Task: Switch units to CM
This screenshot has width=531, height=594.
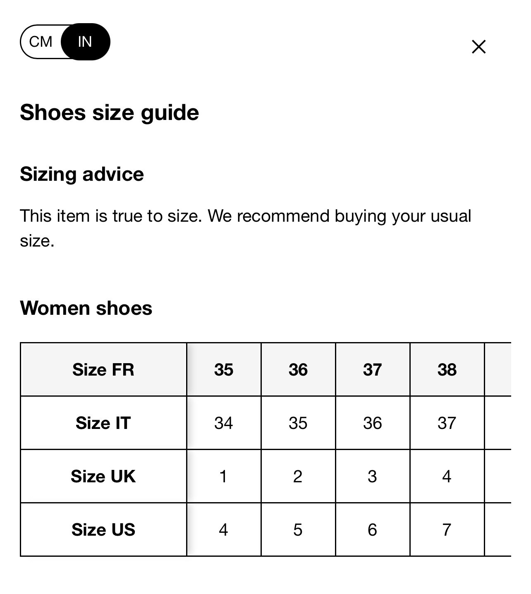Action: [x=41, y=42]
